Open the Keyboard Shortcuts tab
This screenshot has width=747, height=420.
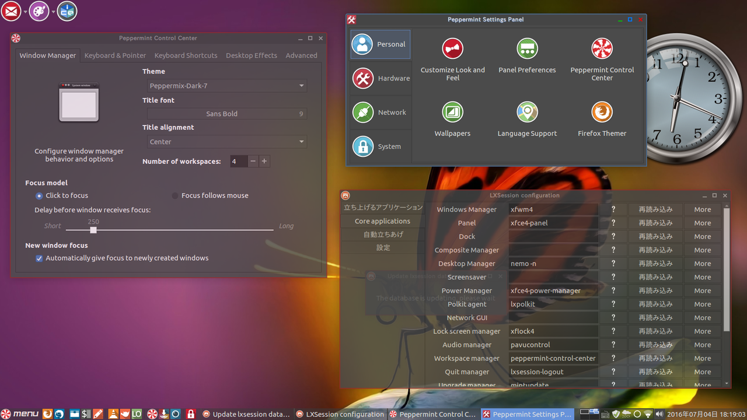point(186,55)
